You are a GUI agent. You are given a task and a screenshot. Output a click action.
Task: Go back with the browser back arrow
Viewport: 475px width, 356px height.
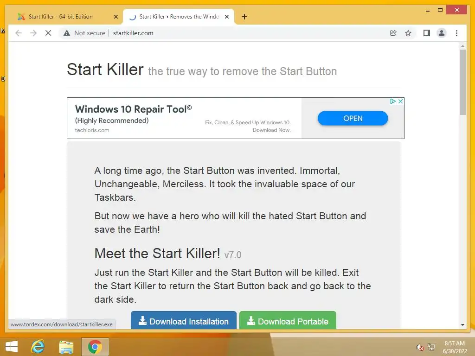coord(19,33)
